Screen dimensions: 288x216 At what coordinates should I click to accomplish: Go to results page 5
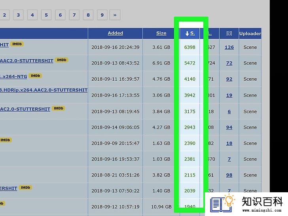point(46,15)
